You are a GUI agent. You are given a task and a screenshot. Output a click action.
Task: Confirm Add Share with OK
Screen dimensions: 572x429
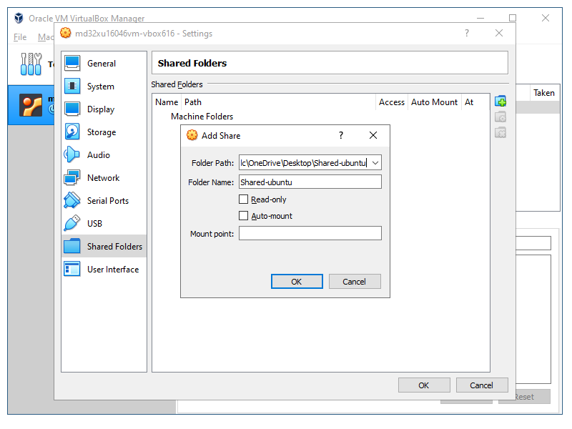click(x=297, y=282)
